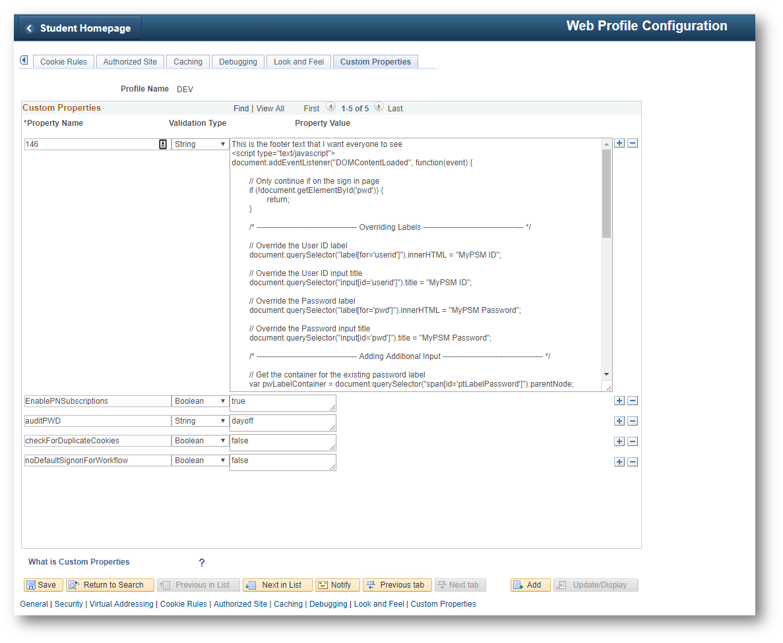Add a row after the EnablePNSubscriptions property
Screen dimensions: 783x643
click(619, 401)
